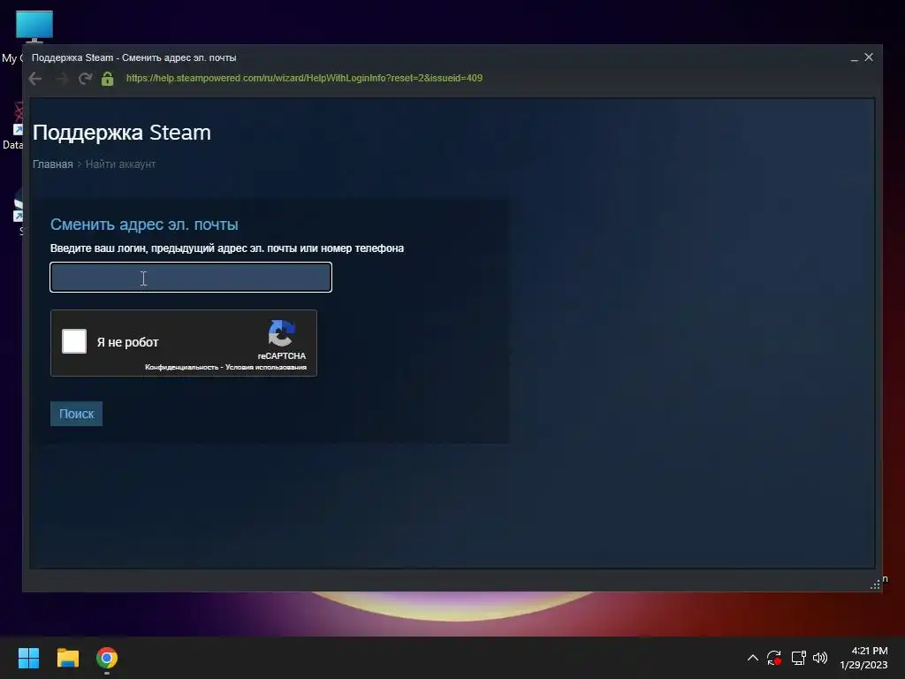This screenshot has height=679, width=905.
Task: Show hidden system tray icons
Action: pyautogui.click(x=753, y=658)
